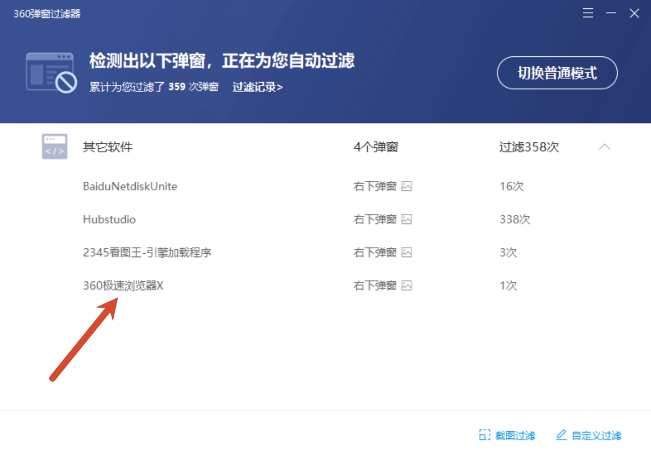Viewport: 651px width, 455px height.
Task: Click the 截图过滤 screenshot icon
Action: (484, 435)
